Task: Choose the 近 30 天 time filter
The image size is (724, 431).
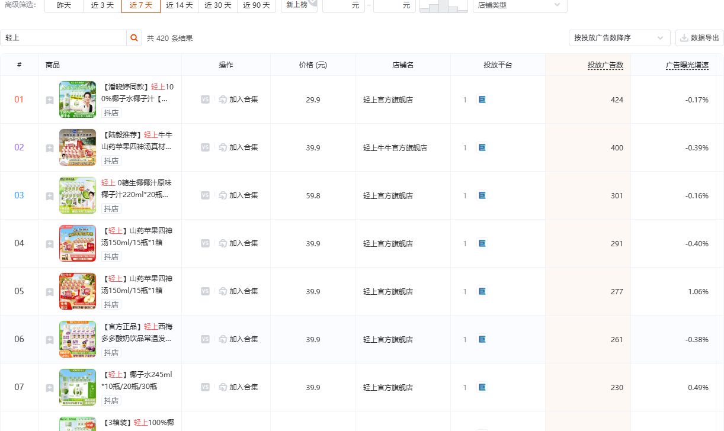Action: [218, 5]
